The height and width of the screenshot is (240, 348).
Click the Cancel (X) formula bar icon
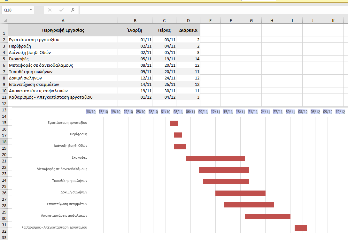click(x=50, y=10)
